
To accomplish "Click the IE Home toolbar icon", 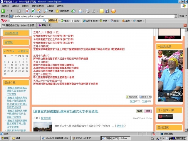I will point(39,11).
